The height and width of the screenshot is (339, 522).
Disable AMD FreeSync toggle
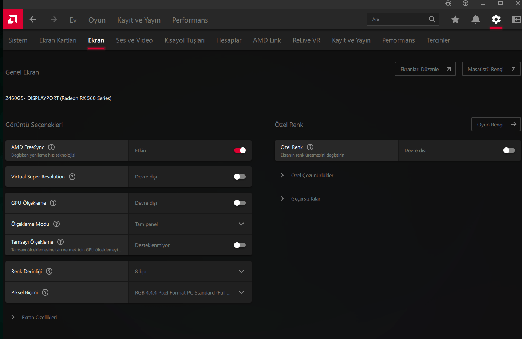point(240,150)
